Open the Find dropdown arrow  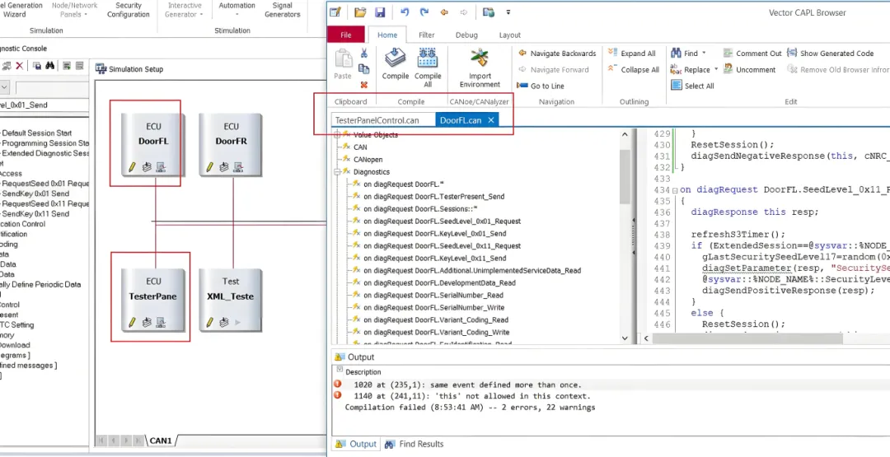click(x=704, y=54)
